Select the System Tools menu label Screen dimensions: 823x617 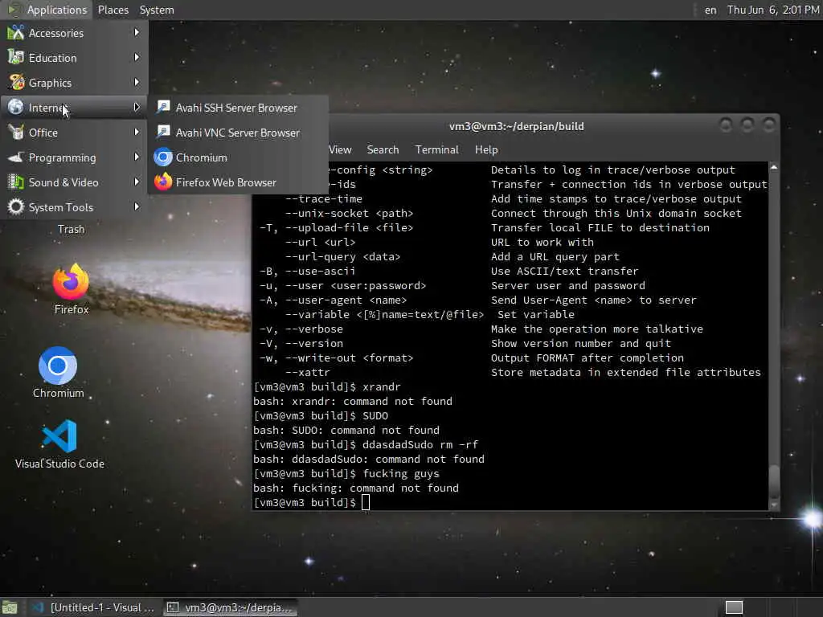[61, 207]
